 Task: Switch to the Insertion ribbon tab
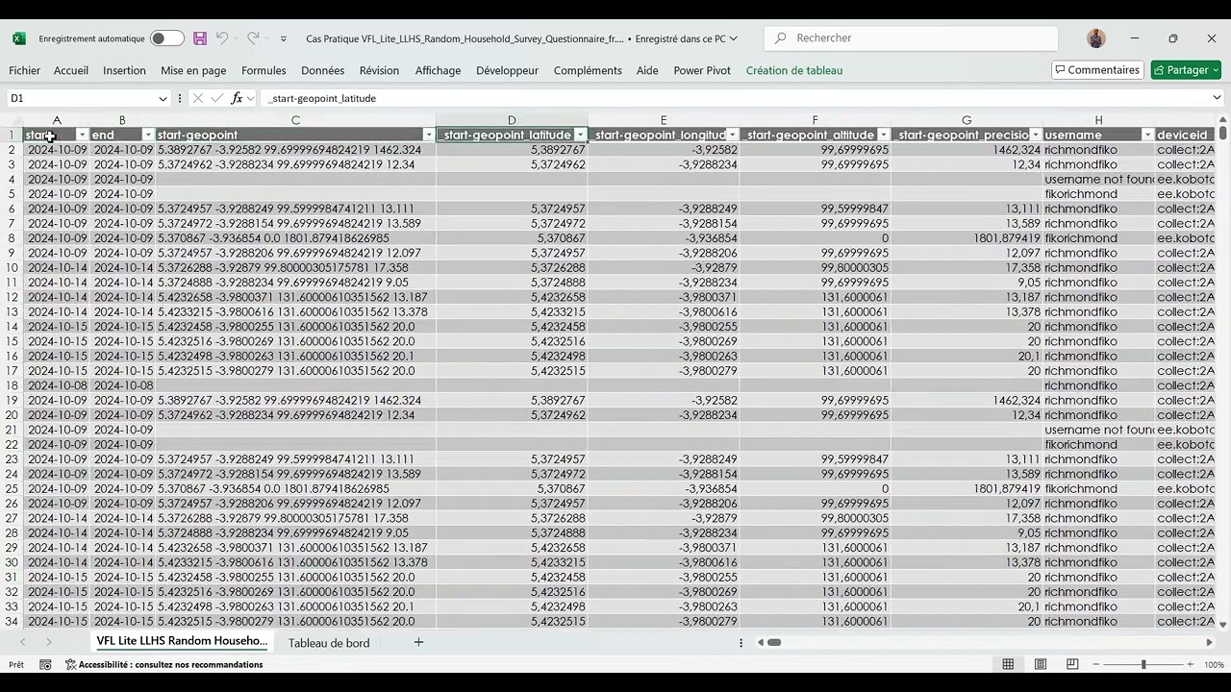click(x=124, y=70)
